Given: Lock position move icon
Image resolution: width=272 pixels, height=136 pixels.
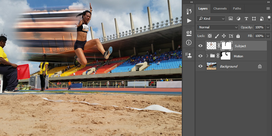Looking at the screenshot, I should pos(224,36).
